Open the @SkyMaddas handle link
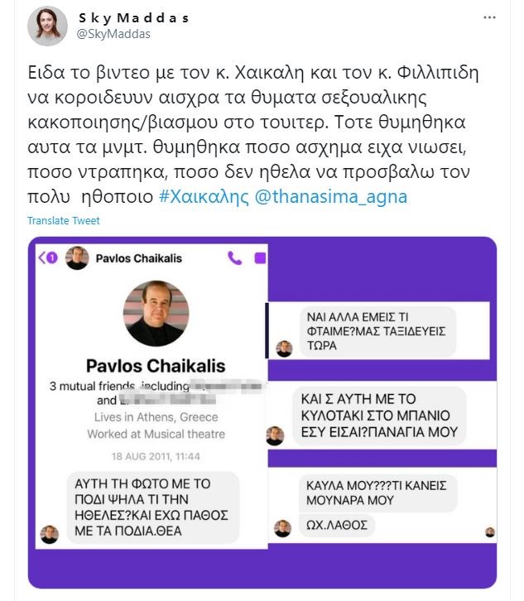 [x=113, y=34]
